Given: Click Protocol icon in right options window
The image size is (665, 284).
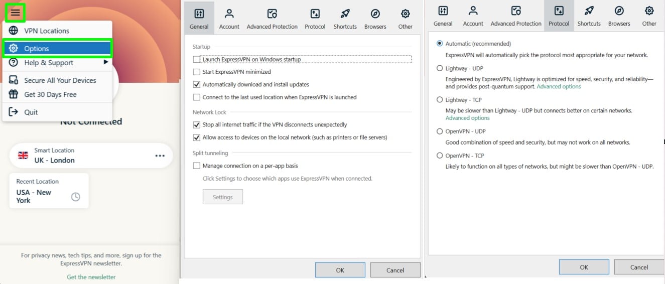Looking at the screenshot, I should point(559,11).
